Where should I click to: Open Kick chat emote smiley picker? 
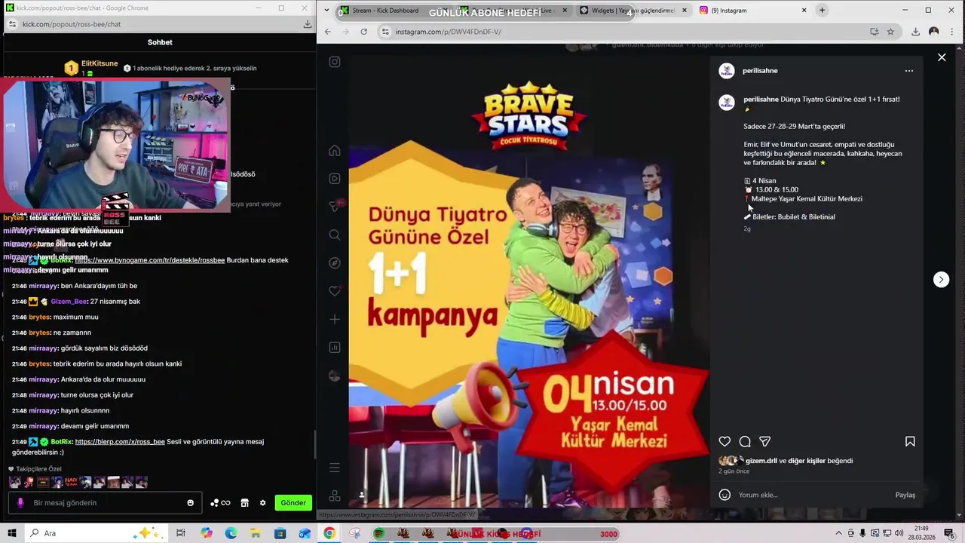tap(190, 503)
